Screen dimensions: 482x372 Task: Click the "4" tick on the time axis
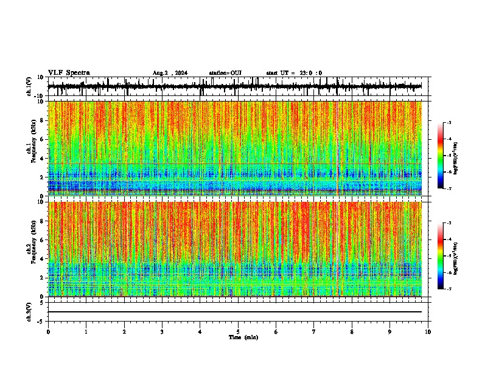(200, 332)
